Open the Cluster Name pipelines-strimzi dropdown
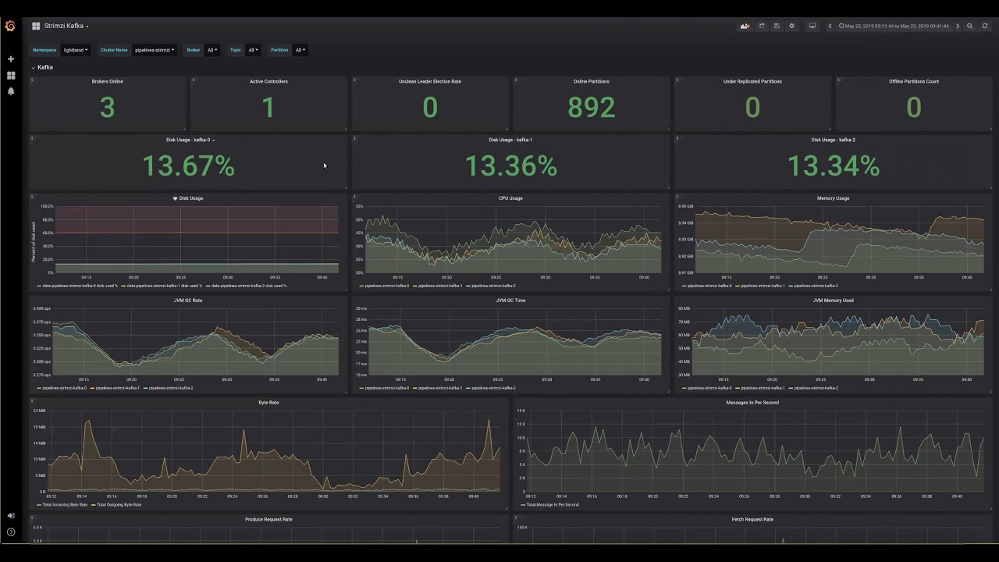The height and width of the screenshot is (562, 999). point(155,50)
